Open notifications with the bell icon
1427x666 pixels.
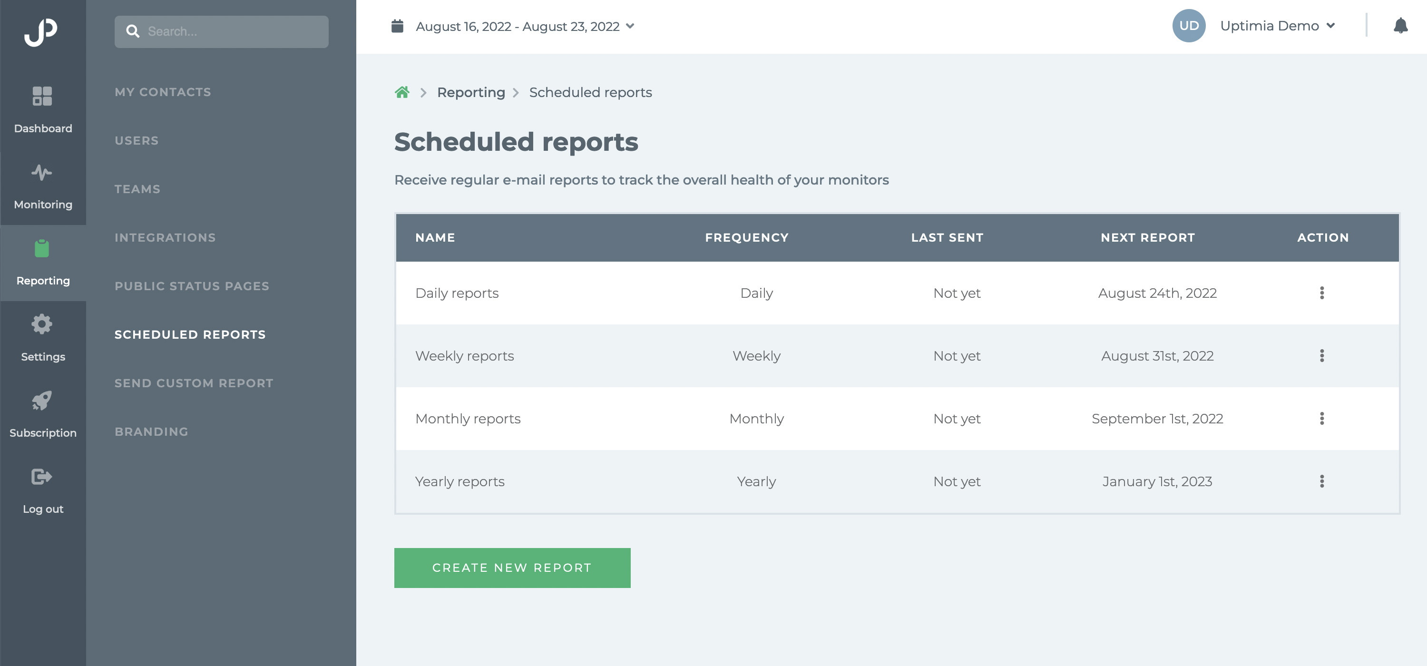click(x=1400, y=26)
